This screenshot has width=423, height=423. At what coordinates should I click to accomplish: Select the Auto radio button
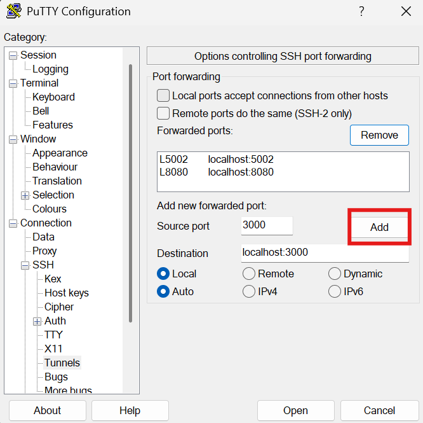[163, 291]
